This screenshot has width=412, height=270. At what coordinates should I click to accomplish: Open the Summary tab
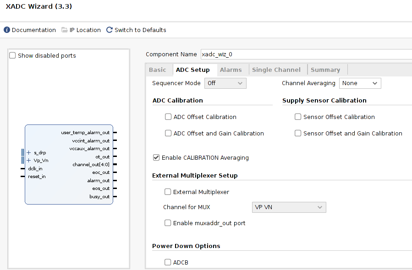coord(325,70)
